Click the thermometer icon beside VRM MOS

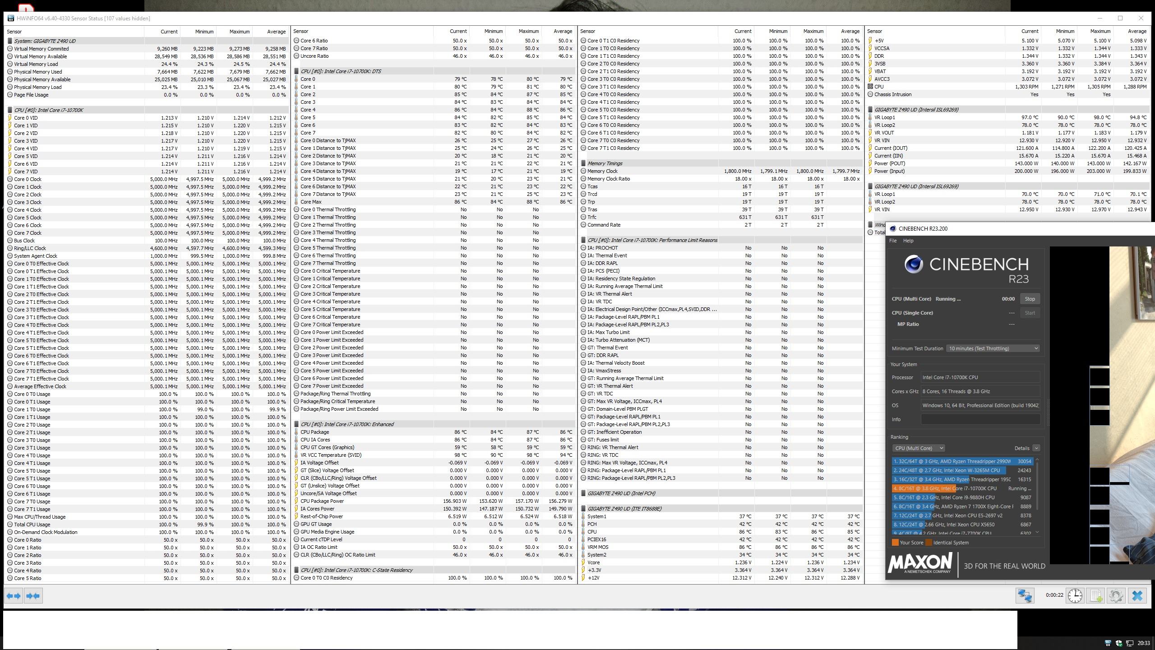(x=583, y=547)
